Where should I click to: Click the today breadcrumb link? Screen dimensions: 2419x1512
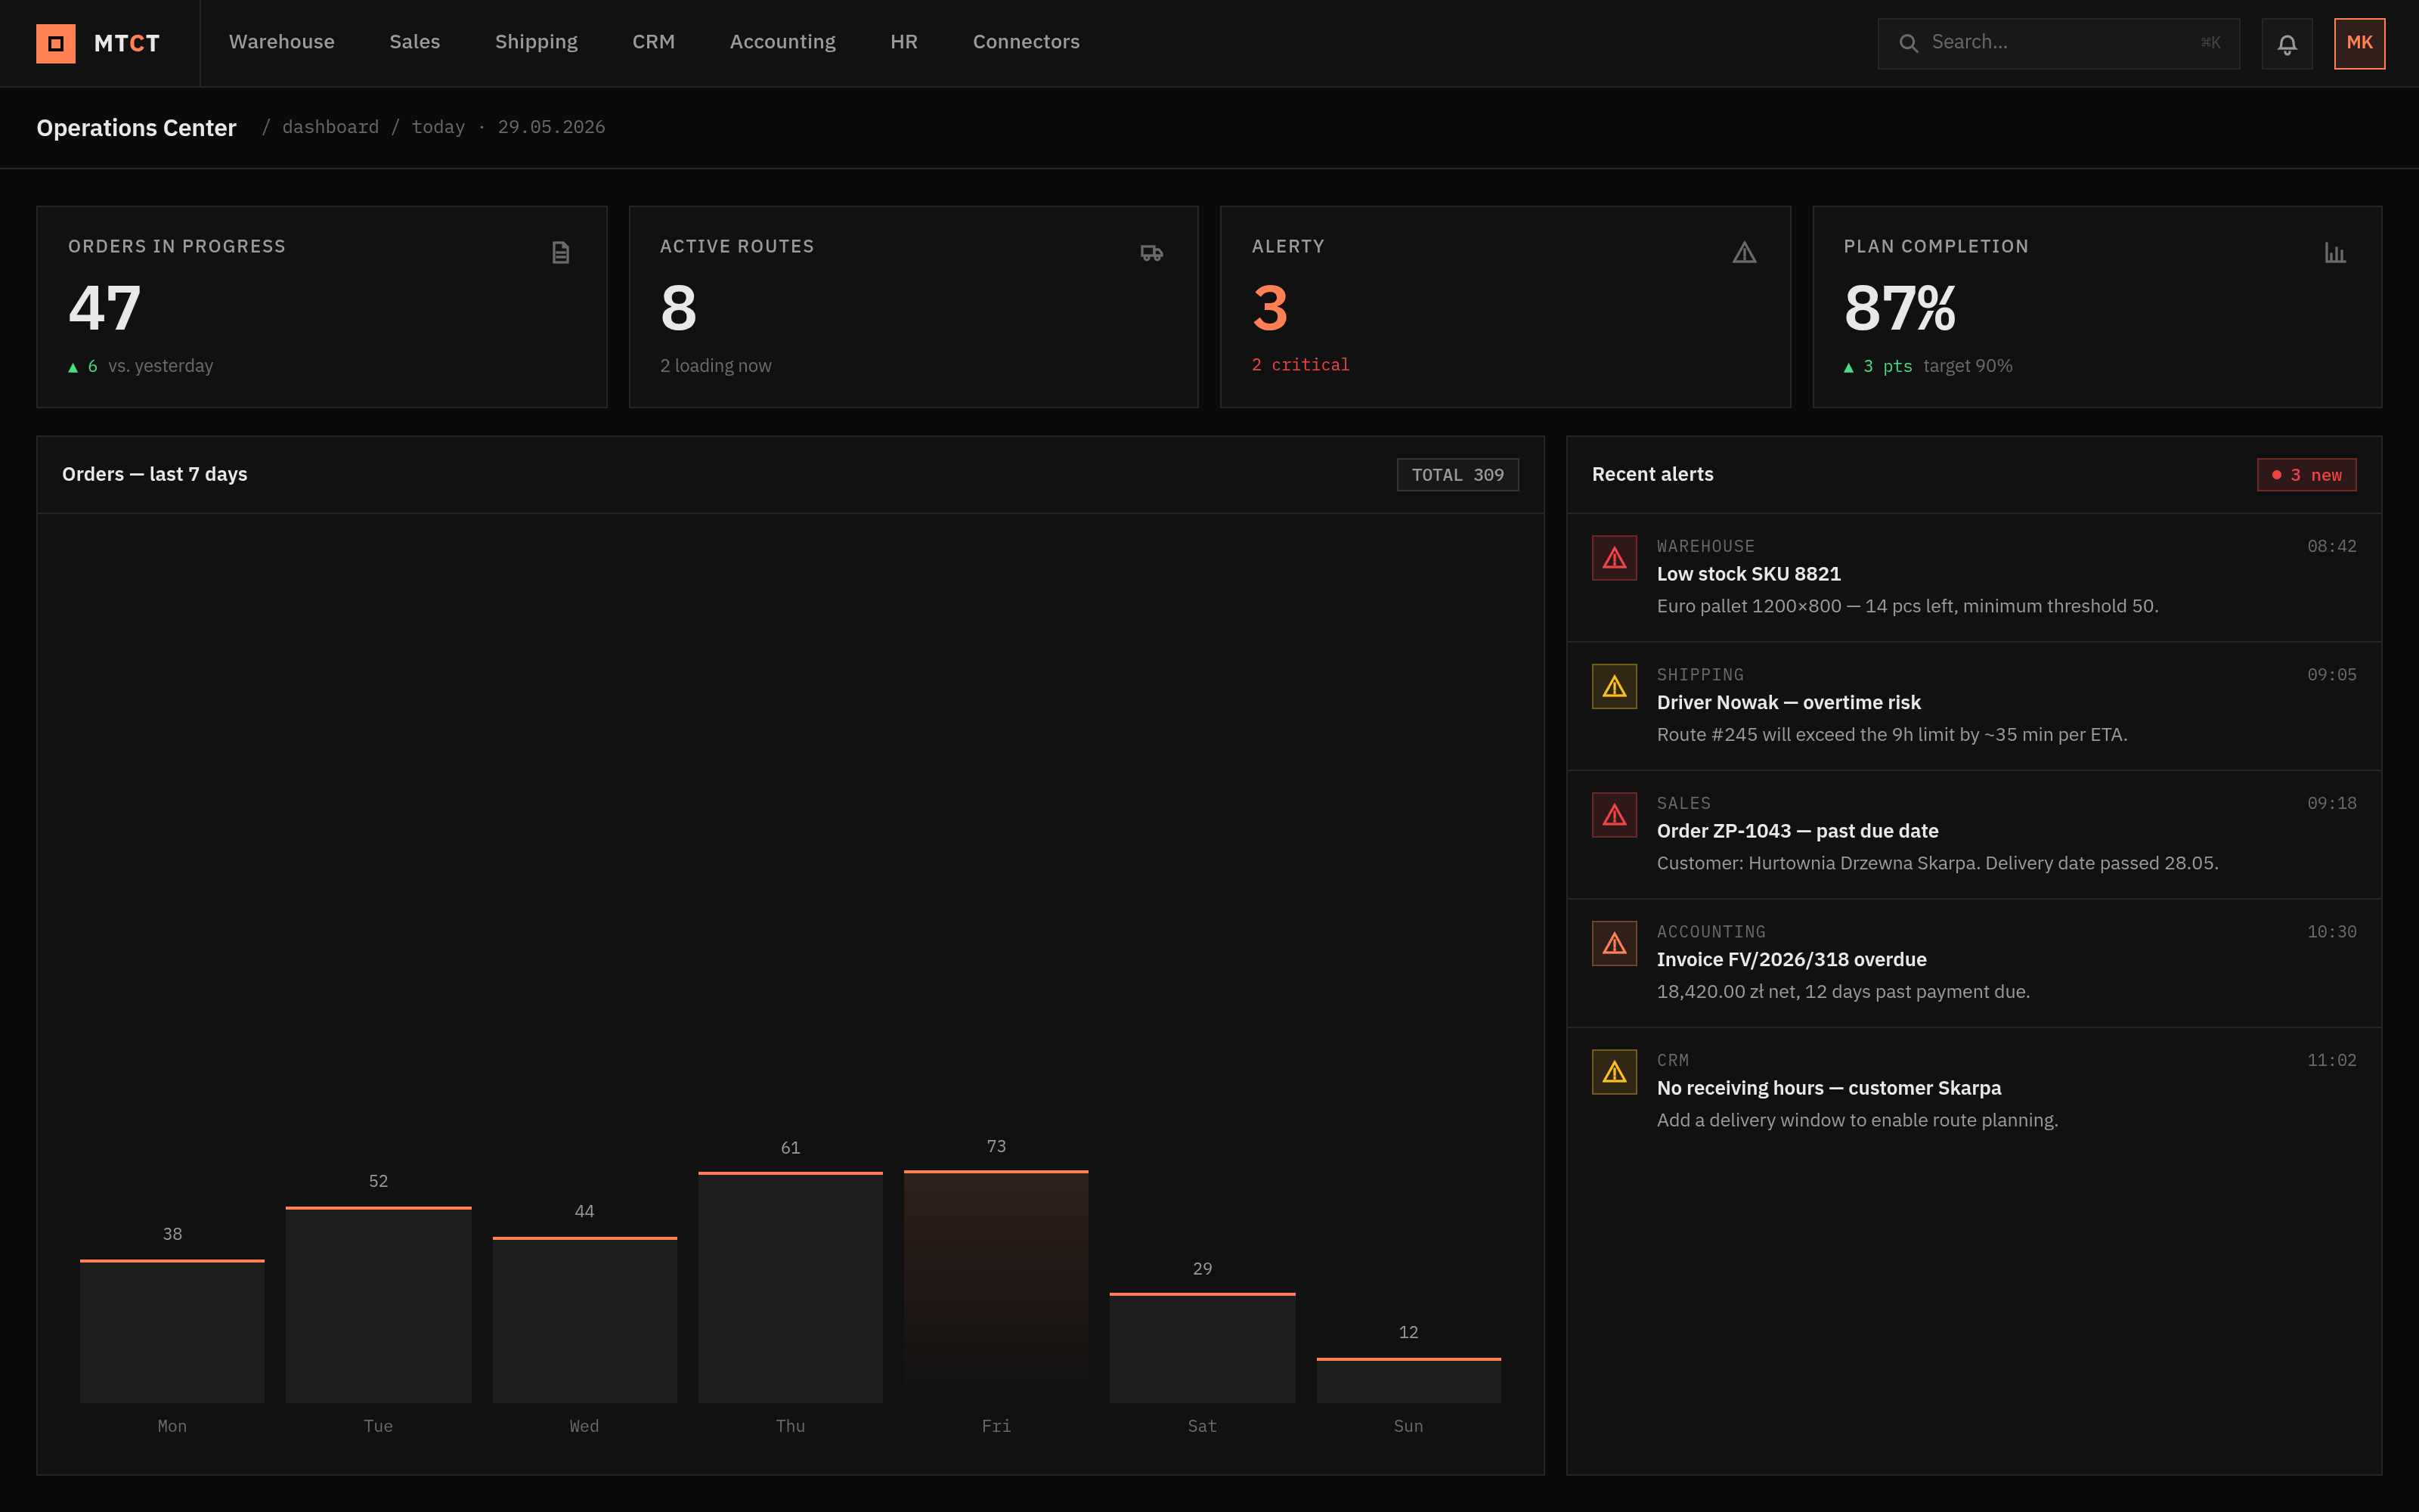pos(438,127)
